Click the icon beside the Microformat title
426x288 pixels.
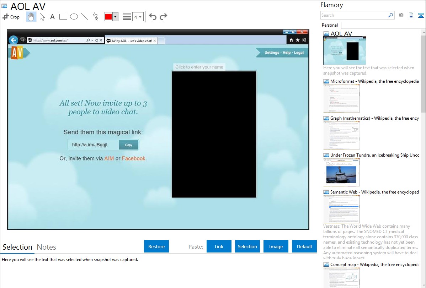pyautogui.click(x=326, y=81)
